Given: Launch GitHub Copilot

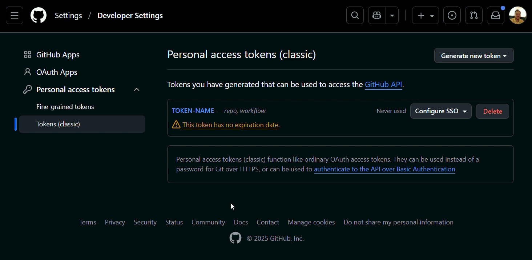Looking at the screenshot, I should 376,15.
